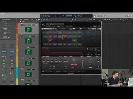133x99 pixels.
Task: Switch to the Modulation tab in Battery
Action: 58,71
